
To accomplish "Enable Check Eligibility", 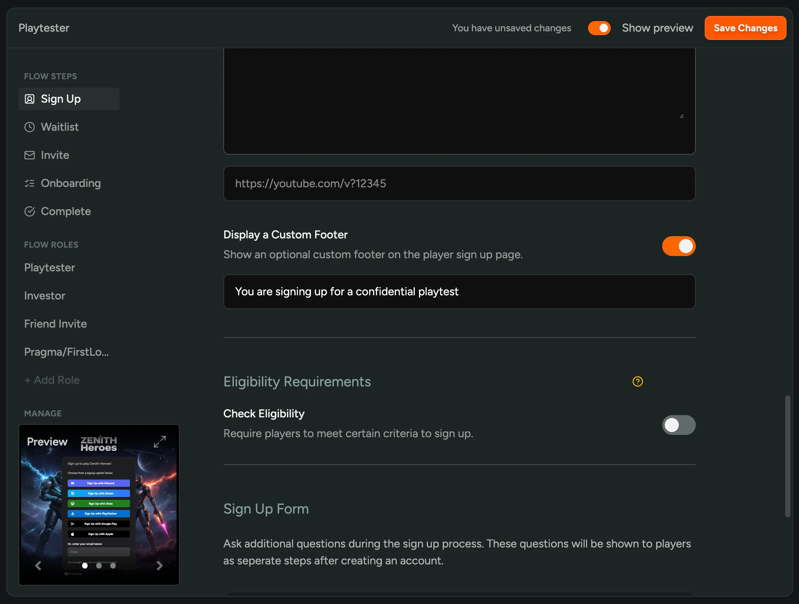I will (679, 425).
